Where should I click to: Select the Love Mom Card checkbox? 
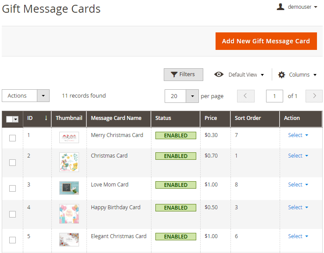point(12,188)
